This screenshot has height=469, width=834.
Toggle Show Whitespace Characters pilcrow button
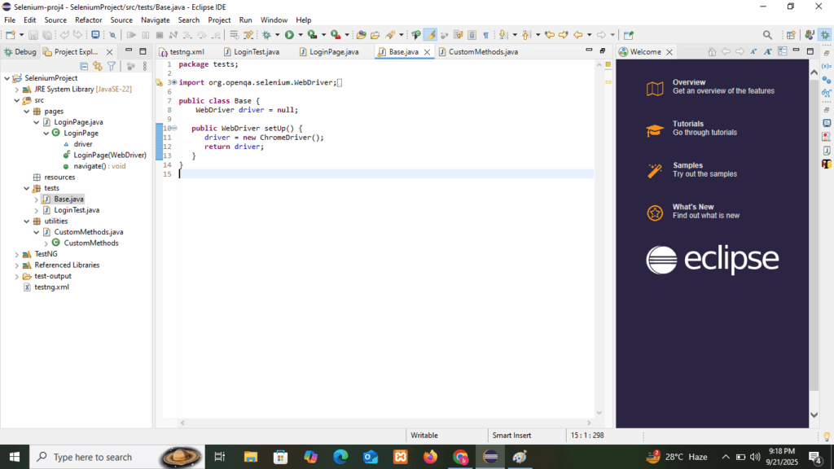pos(485,35)
